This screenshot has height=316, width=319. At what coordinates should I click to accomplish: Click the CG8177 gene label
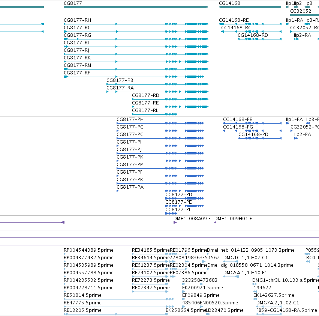(73, 3)
